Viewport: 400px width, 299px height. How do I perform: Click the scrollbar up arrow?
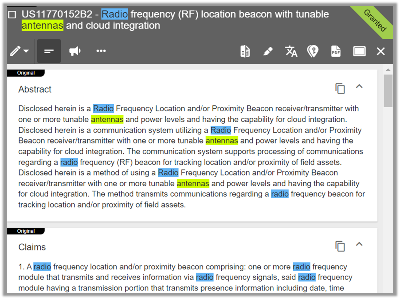388,70
